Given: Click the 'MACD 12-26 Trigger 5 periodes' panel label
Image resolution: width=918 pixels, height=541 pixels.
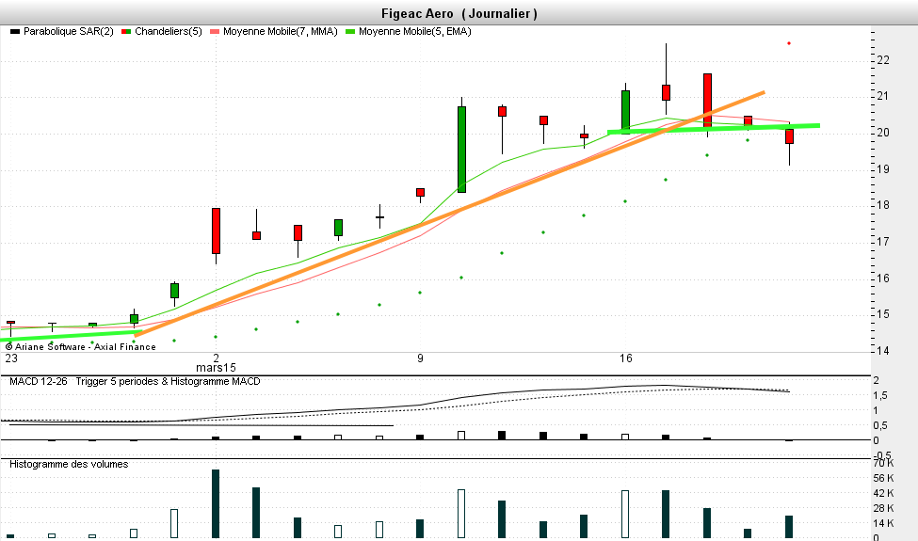Looking at the screenshot, I should point(135,381).
